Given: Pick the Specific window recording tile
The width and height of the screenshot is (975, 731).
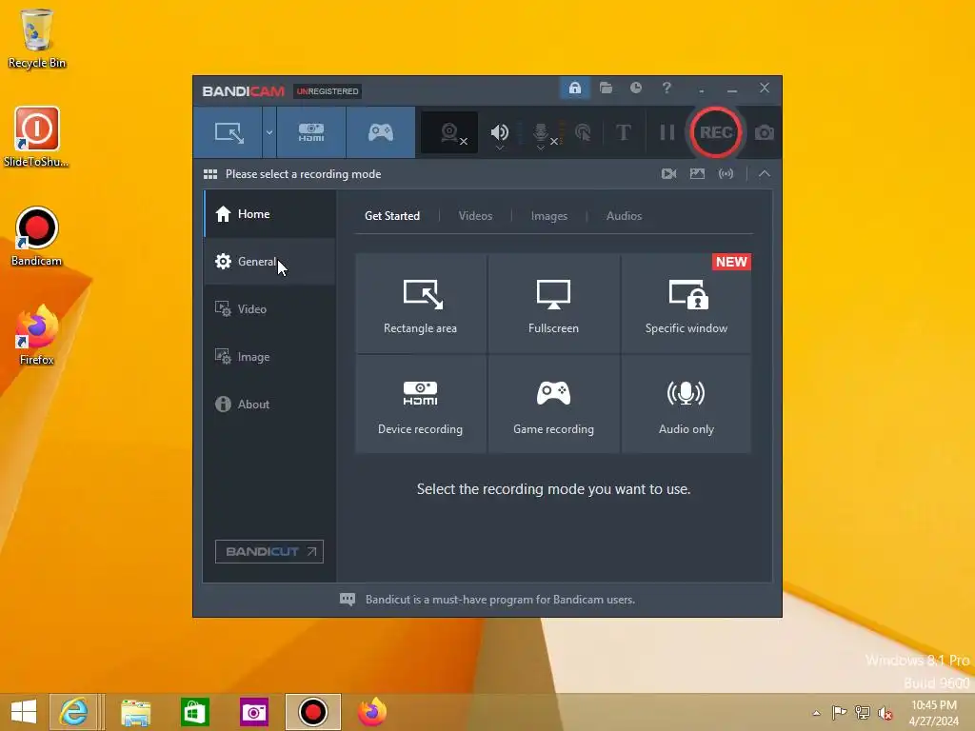Looking at the screenshot, I should click(x=686, y=303).
